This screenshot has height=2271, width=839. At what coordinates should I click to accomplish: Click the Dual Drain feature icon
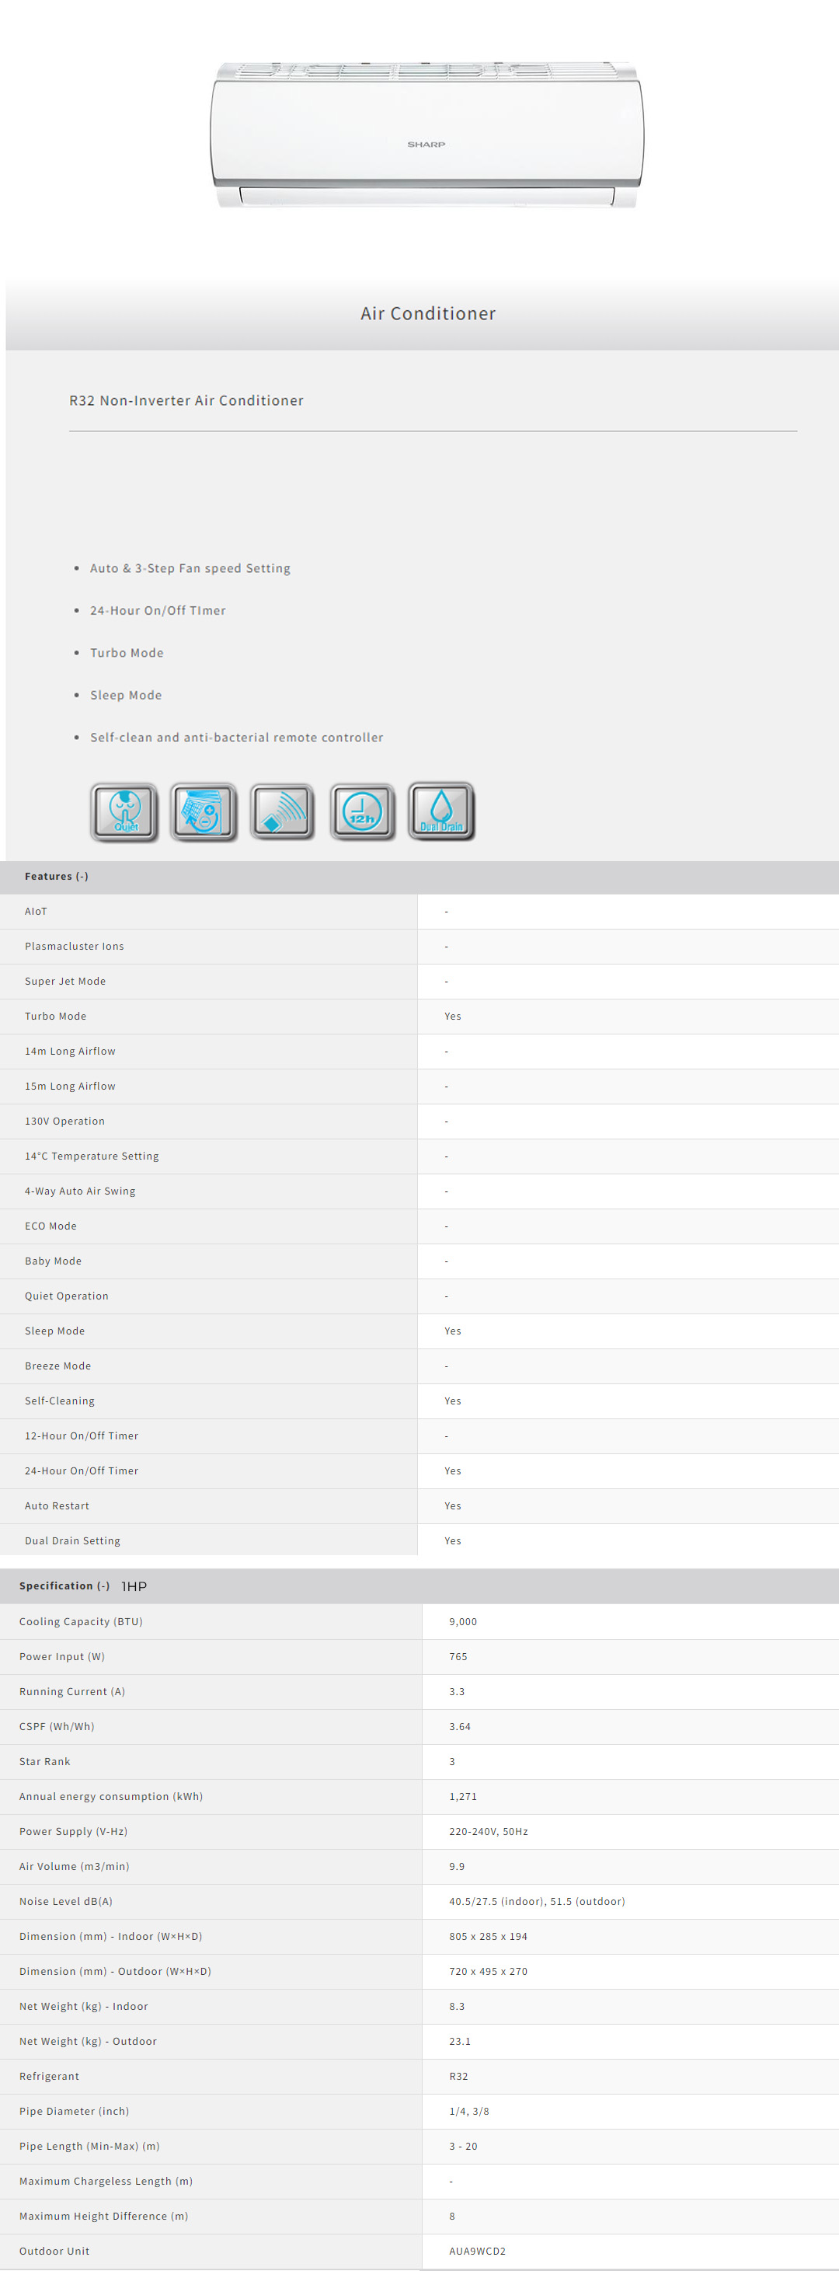tap(441, 811)
